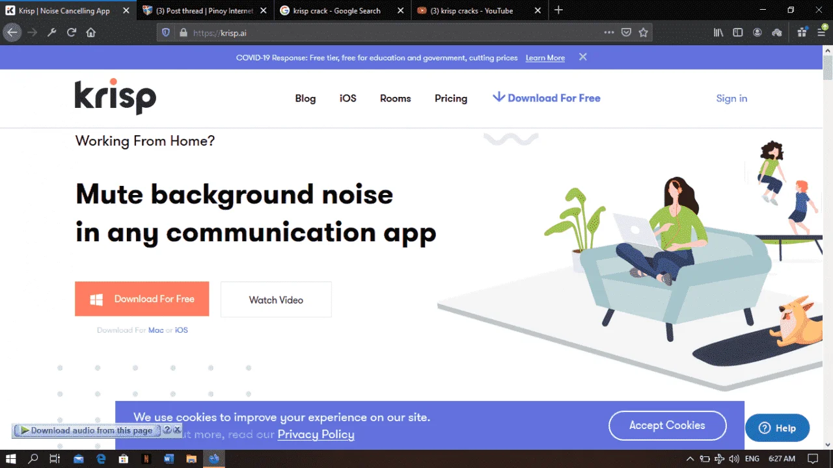This screenshot has width=833, height=468.
Task: Click the Krisp logo
Action: click(115, 97)
